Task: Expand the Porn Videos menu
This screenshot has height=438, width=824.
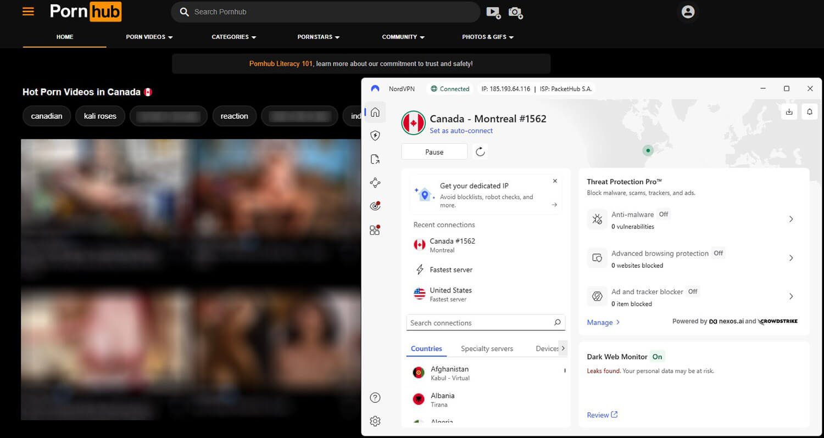Action: tap(149, 37)
